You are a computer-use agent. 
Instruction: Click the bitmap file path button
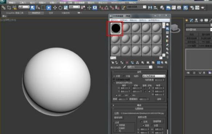[x=143, y=113]
